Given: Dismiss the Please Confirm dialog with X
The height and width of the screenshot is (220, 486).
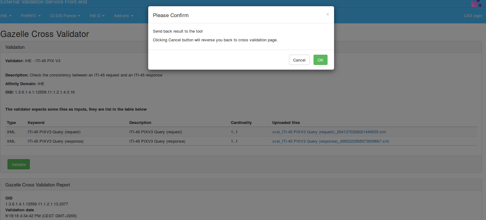Looking at the screenshot, I should (x=328, y=14).
